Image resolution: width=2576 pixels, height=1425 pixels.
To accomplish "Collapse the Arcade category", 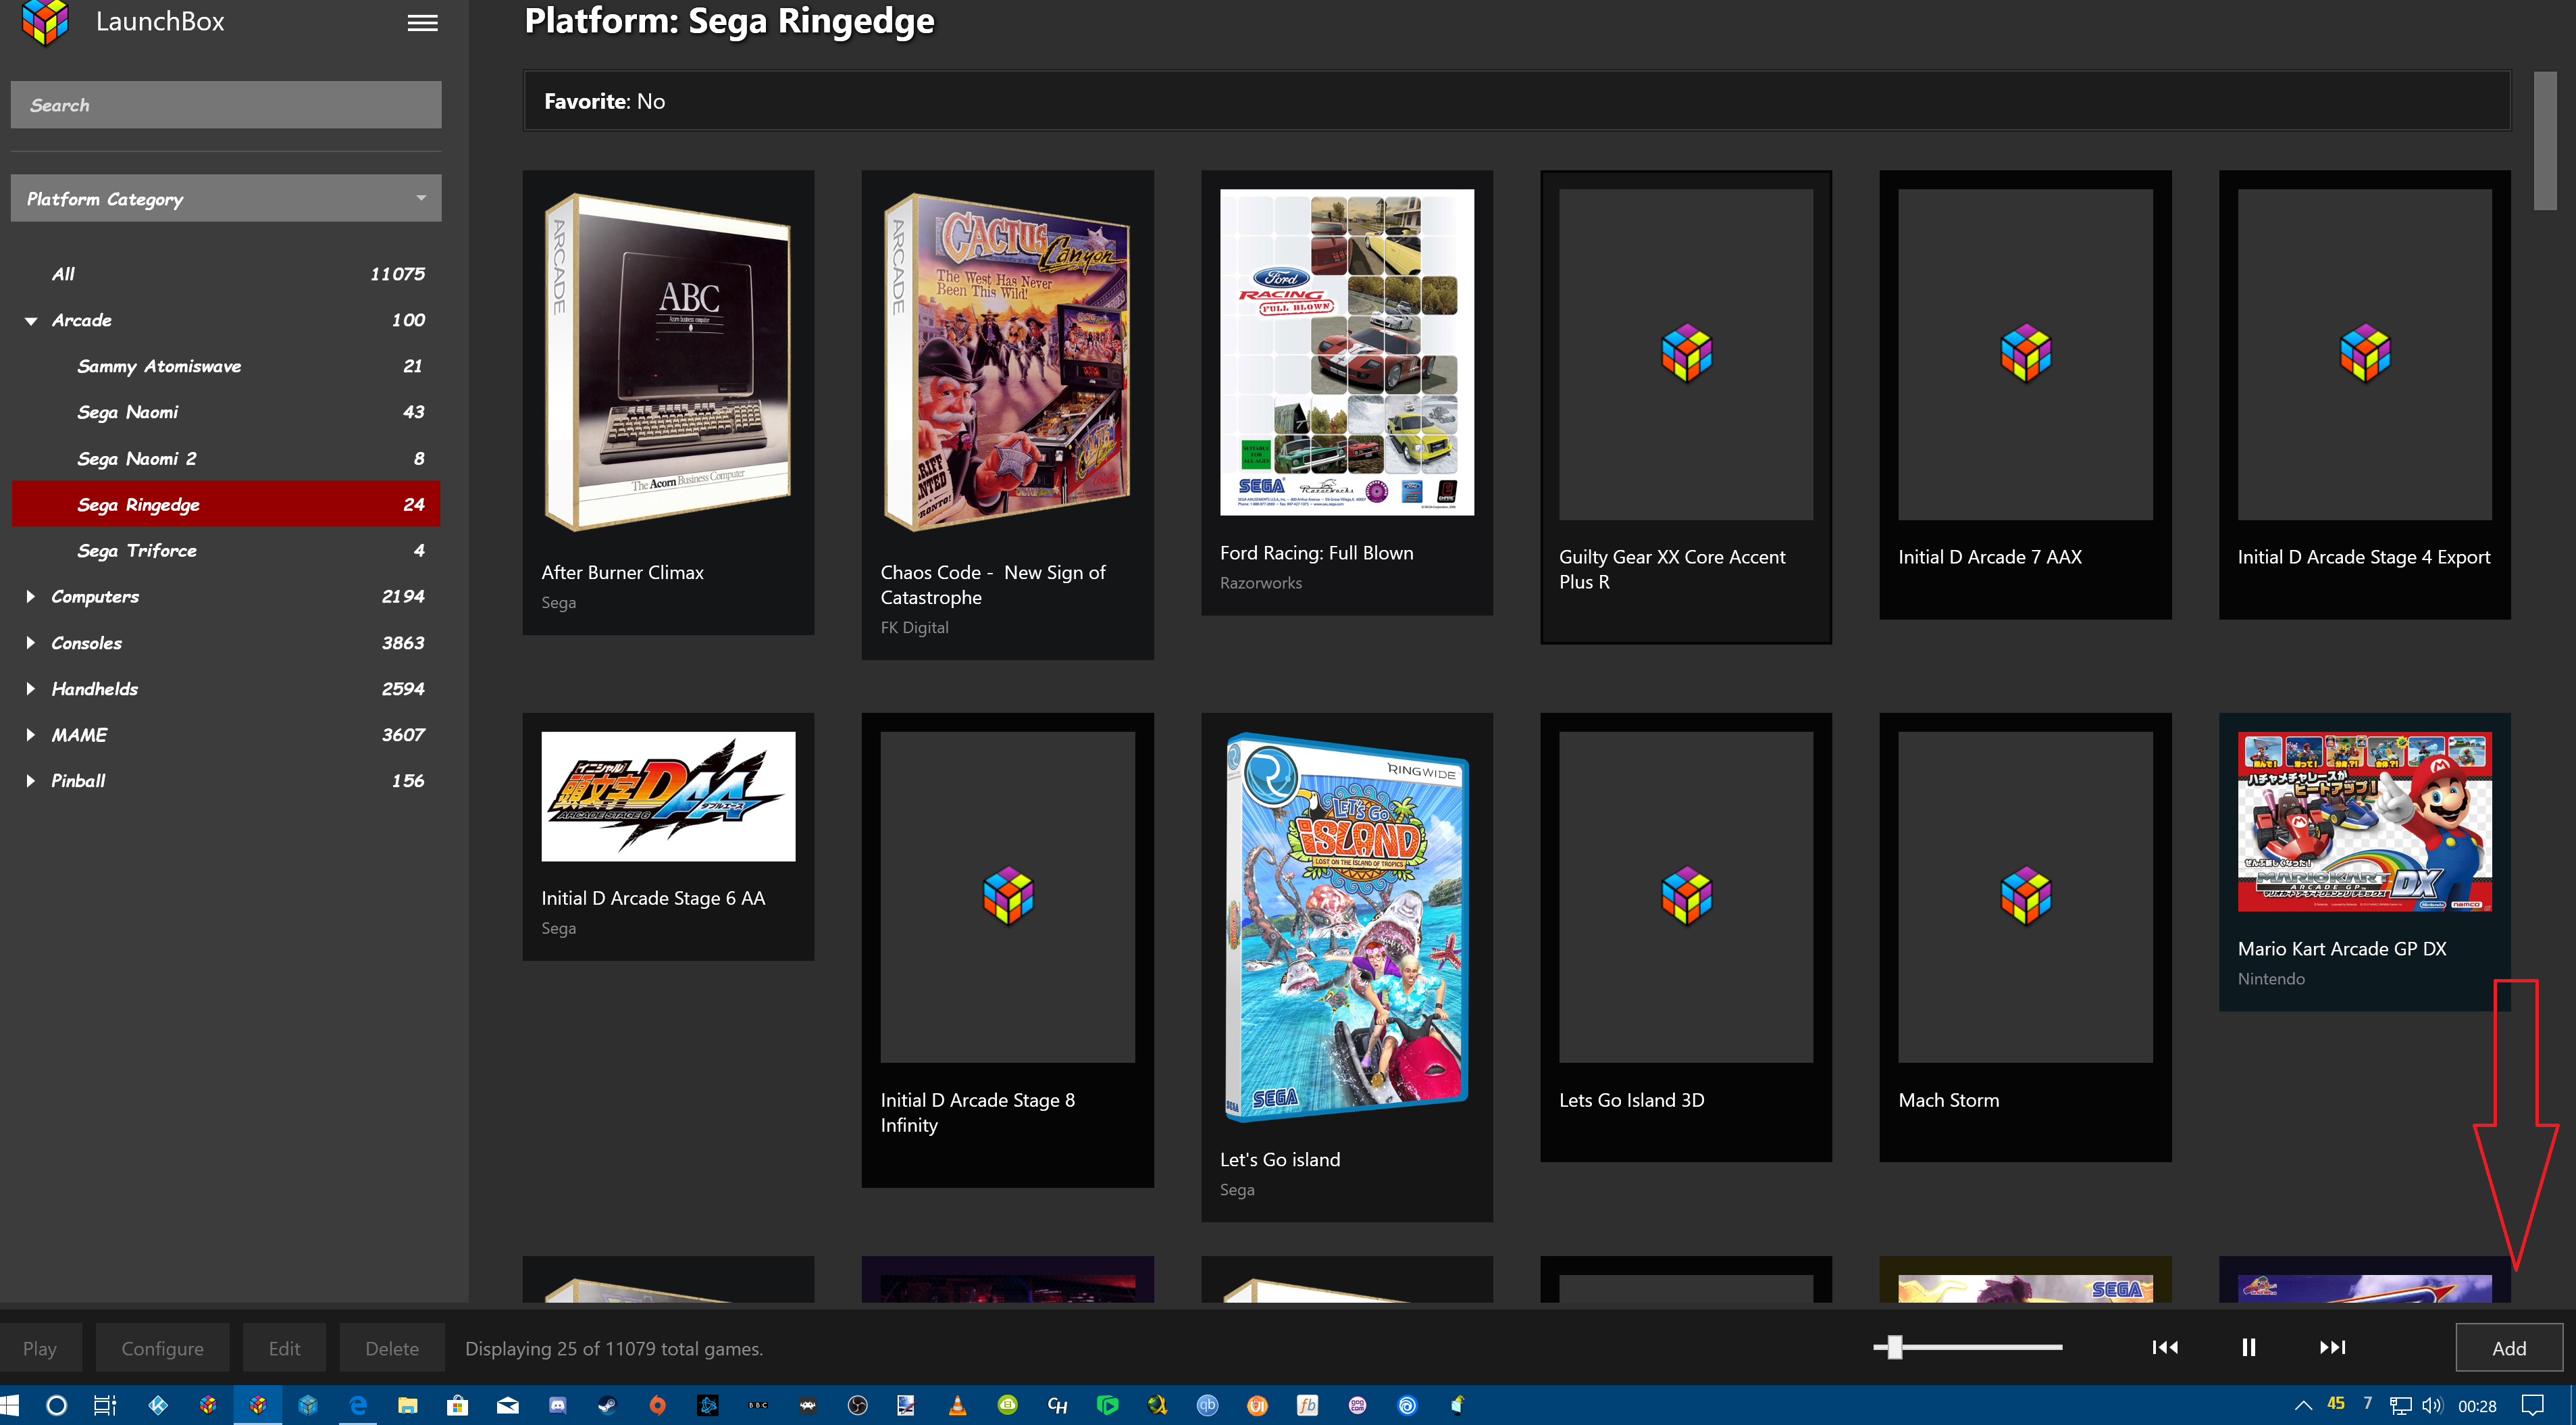I will (31, 320).
